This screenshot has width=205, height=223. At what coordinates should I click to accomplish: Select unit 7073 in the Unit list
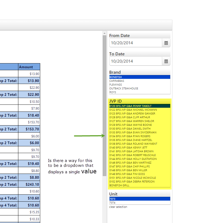[140, 199]
